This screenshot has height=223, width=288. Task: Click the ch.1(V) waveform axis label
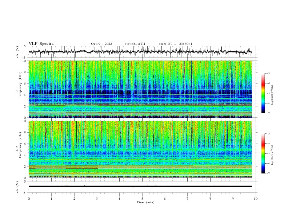[17, 52]
